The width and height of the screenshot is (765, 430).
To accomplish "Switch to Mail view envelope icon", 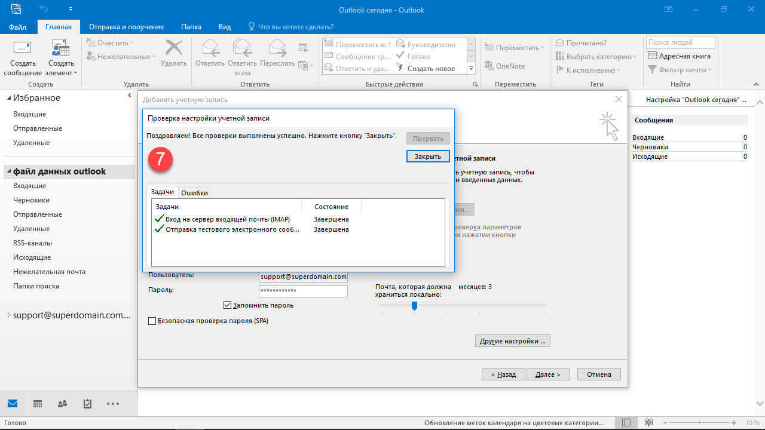I will [x=13, y=404].
